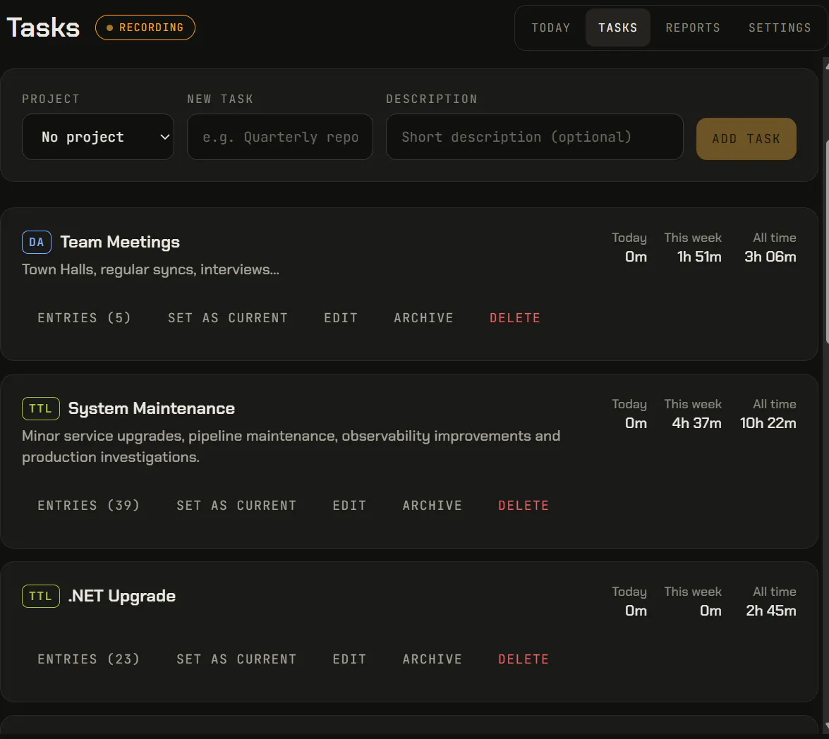Click the Tasks page heading

(x=43, y=28)
